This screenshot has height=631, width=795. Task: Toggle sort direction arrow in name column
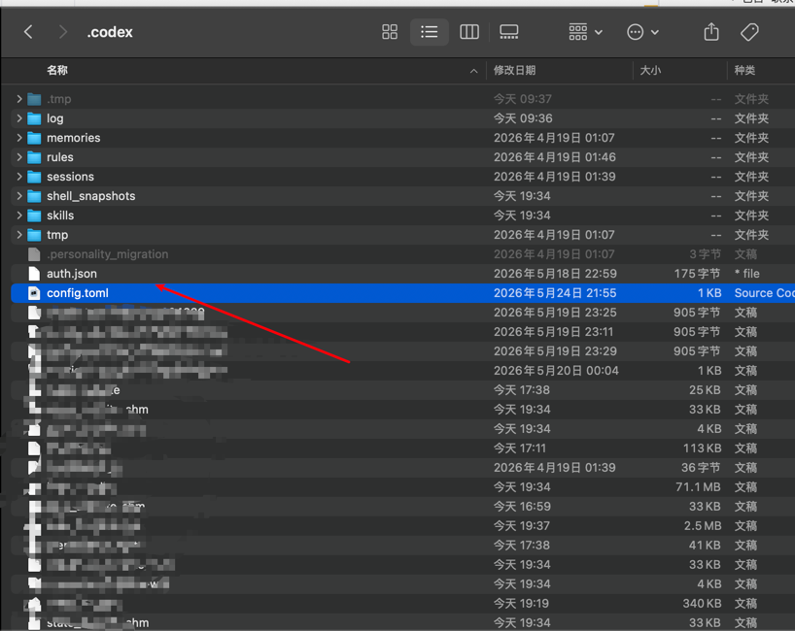473,71
